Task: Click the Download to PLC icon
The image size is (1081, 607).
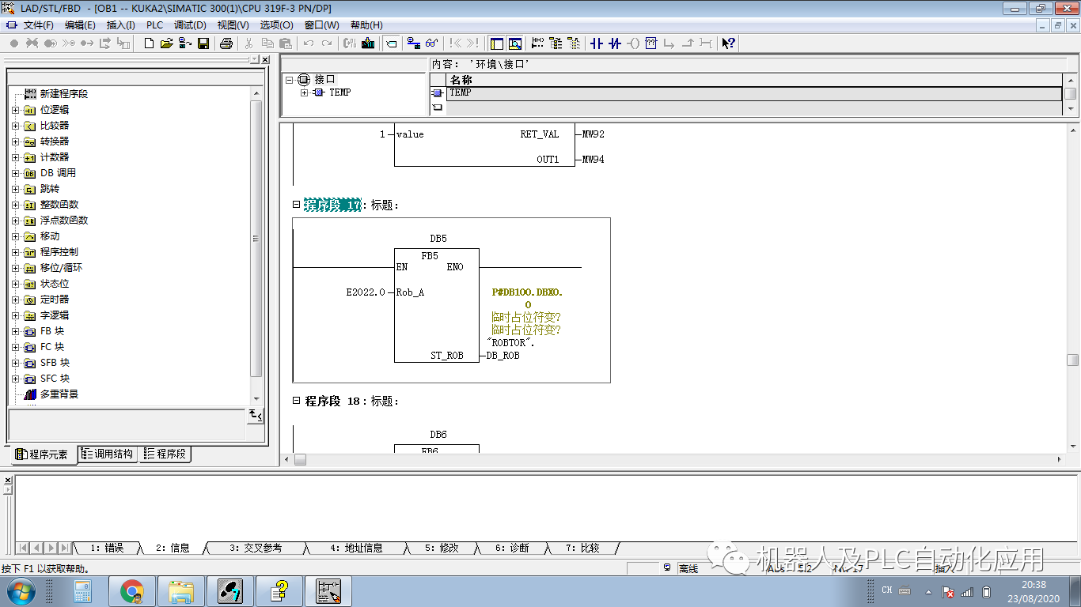Action: click(368, 43)
